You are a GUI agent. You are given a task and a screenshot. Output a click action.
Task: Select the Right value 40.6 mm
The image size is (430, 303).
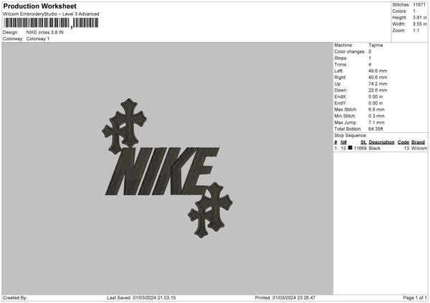click(x=378, y=77)
